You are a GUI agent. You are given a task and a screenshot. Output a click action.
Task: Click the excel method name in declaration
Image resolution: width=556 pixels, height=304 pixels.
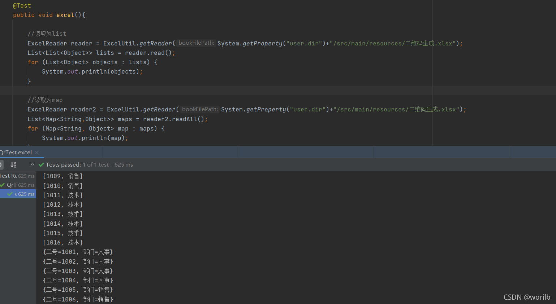click(x=65, y=15)
